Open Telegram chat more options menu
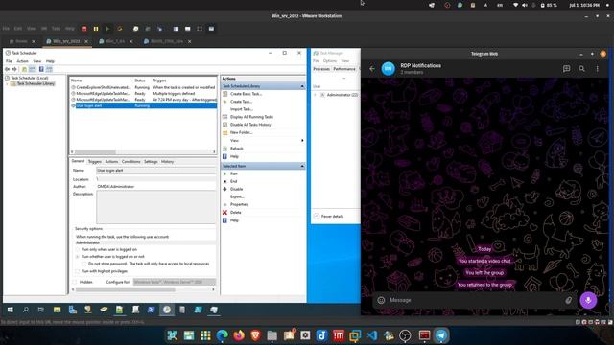 tap(597, 68)
